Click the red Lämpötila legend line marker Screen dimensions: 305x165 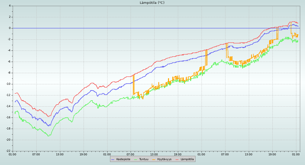(x=177, y=159)
